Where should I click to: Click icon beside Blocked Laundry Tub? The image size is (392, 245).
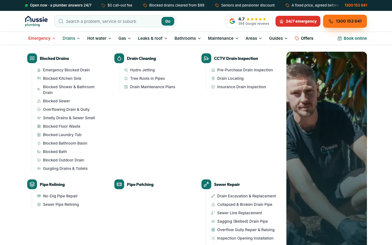pyautogui.click(x=39, y=135)
